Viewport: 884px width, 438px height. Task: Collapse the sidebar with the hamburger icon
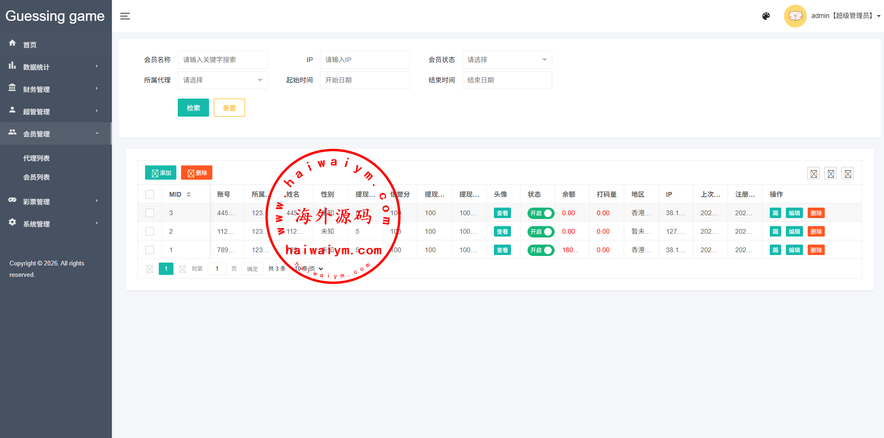[x=125, y=16]
